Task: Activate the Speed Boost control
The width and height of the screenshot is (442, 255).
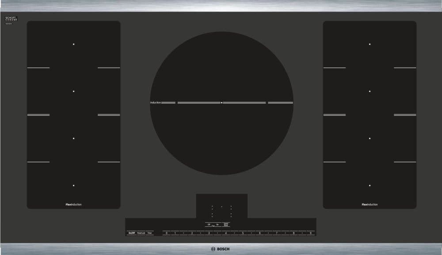Action: pos(226,225)
